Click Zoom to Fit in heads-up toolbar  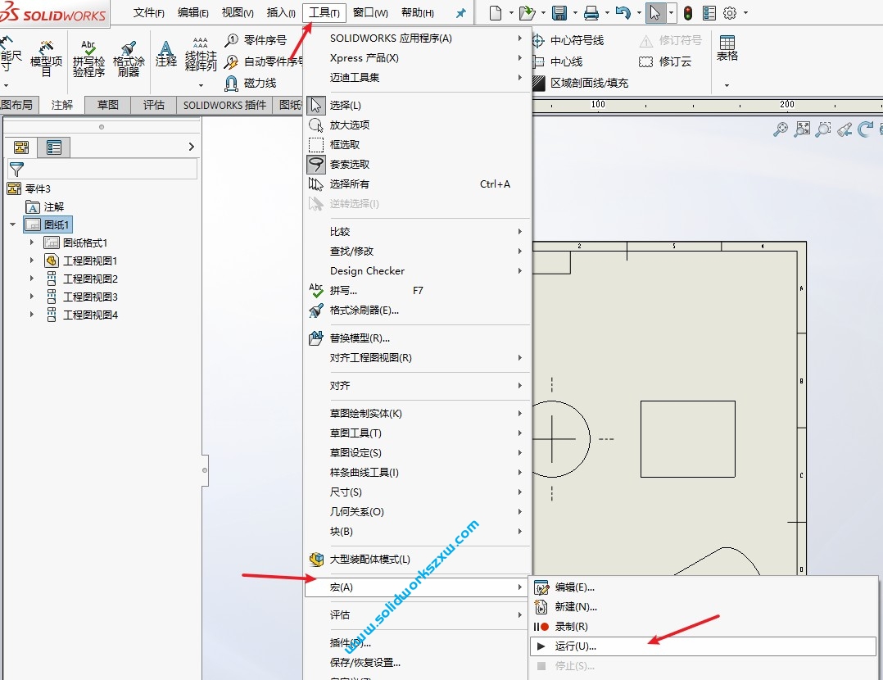coord(801,129)
